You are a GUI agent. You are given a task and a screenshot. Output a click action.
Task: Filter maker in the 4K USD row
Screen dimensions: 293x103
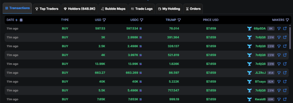(279, 55)
